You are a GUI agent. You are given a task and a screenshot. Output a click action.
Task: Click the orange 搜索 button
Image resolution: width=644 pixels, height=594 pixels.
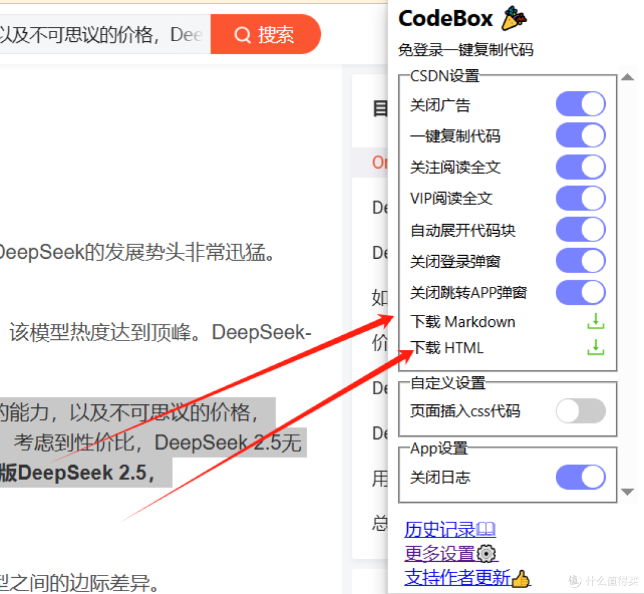265,34
